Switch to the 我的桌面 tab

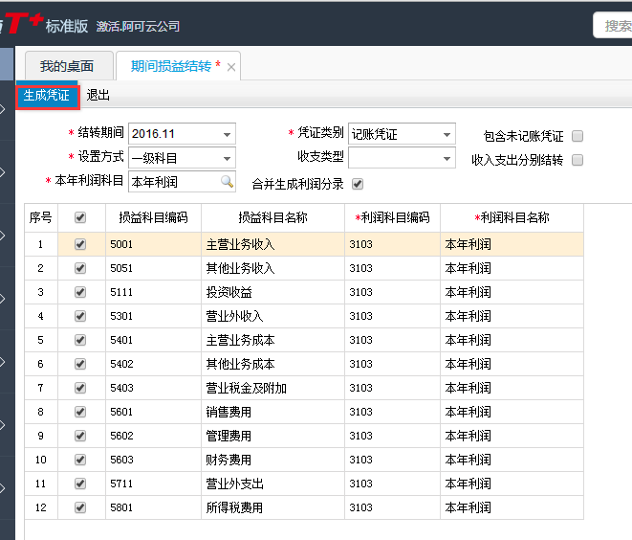[x=67, y=66]
